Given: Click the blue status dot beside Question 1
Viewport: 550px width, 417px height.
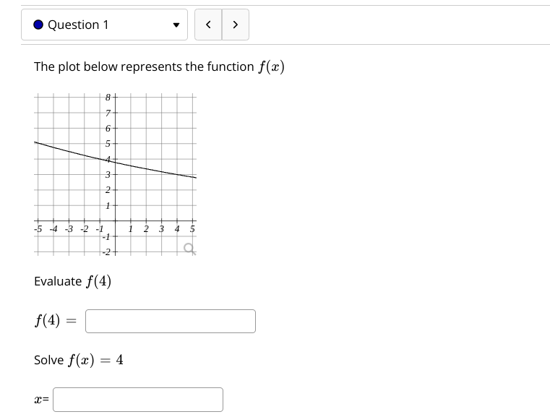Looking at the screenshot, I should click(x=38, y=25).
